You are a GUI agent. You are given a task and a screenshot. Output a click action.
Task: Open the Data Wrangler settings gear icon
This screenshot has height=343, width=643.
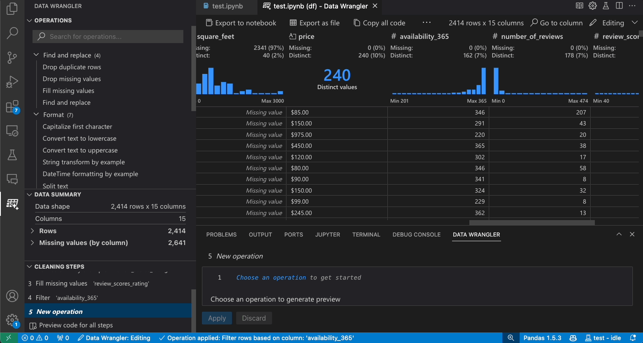(x=592, y=5)
